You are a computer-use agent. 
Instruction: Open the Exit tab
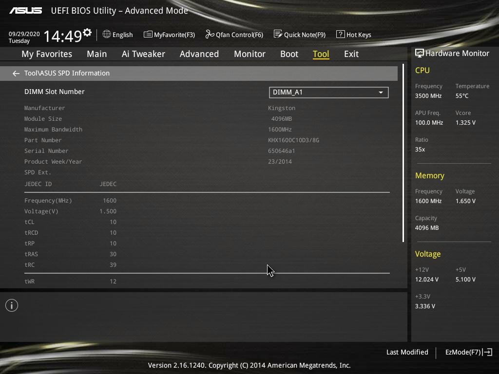[351, 54]
